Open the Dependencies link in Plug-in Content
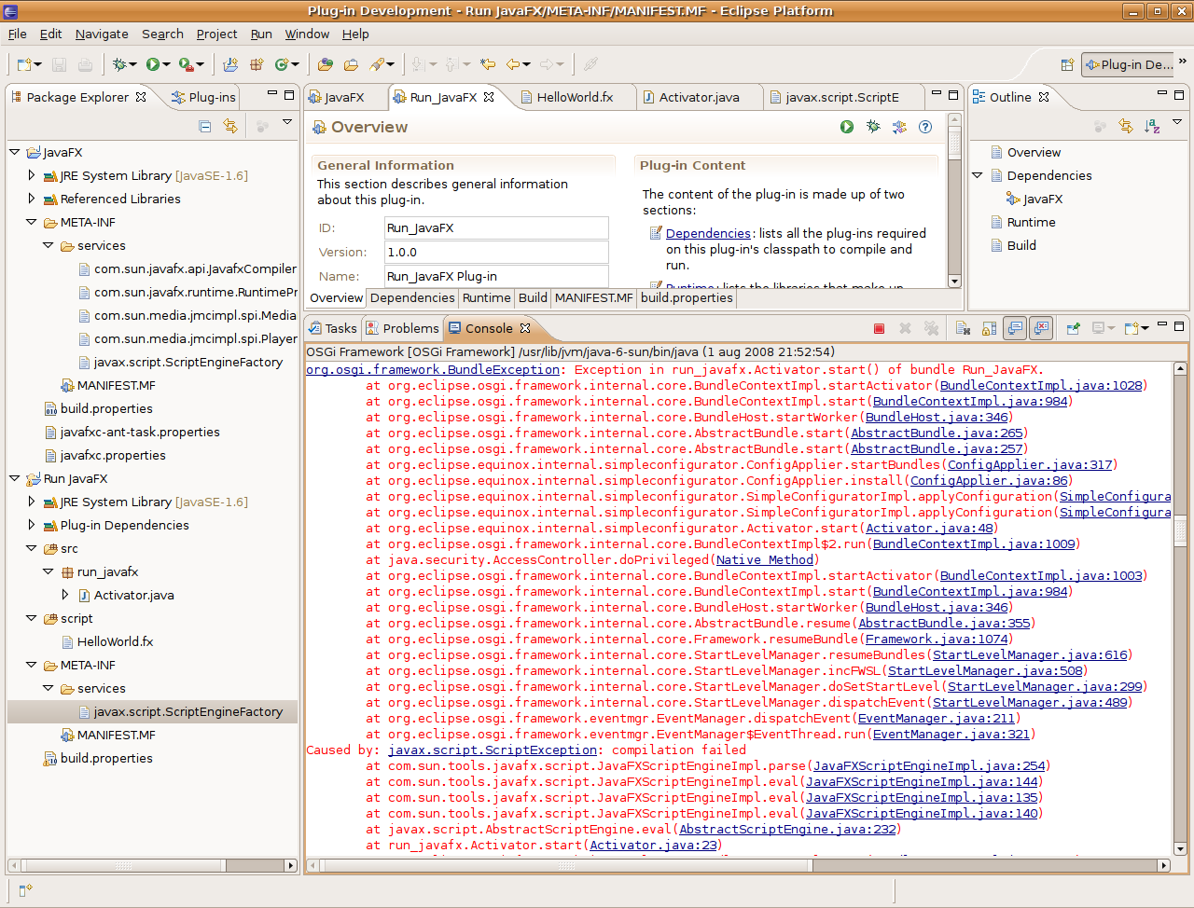This screenshot has height=908, width=1194. (x=708, y=233)
